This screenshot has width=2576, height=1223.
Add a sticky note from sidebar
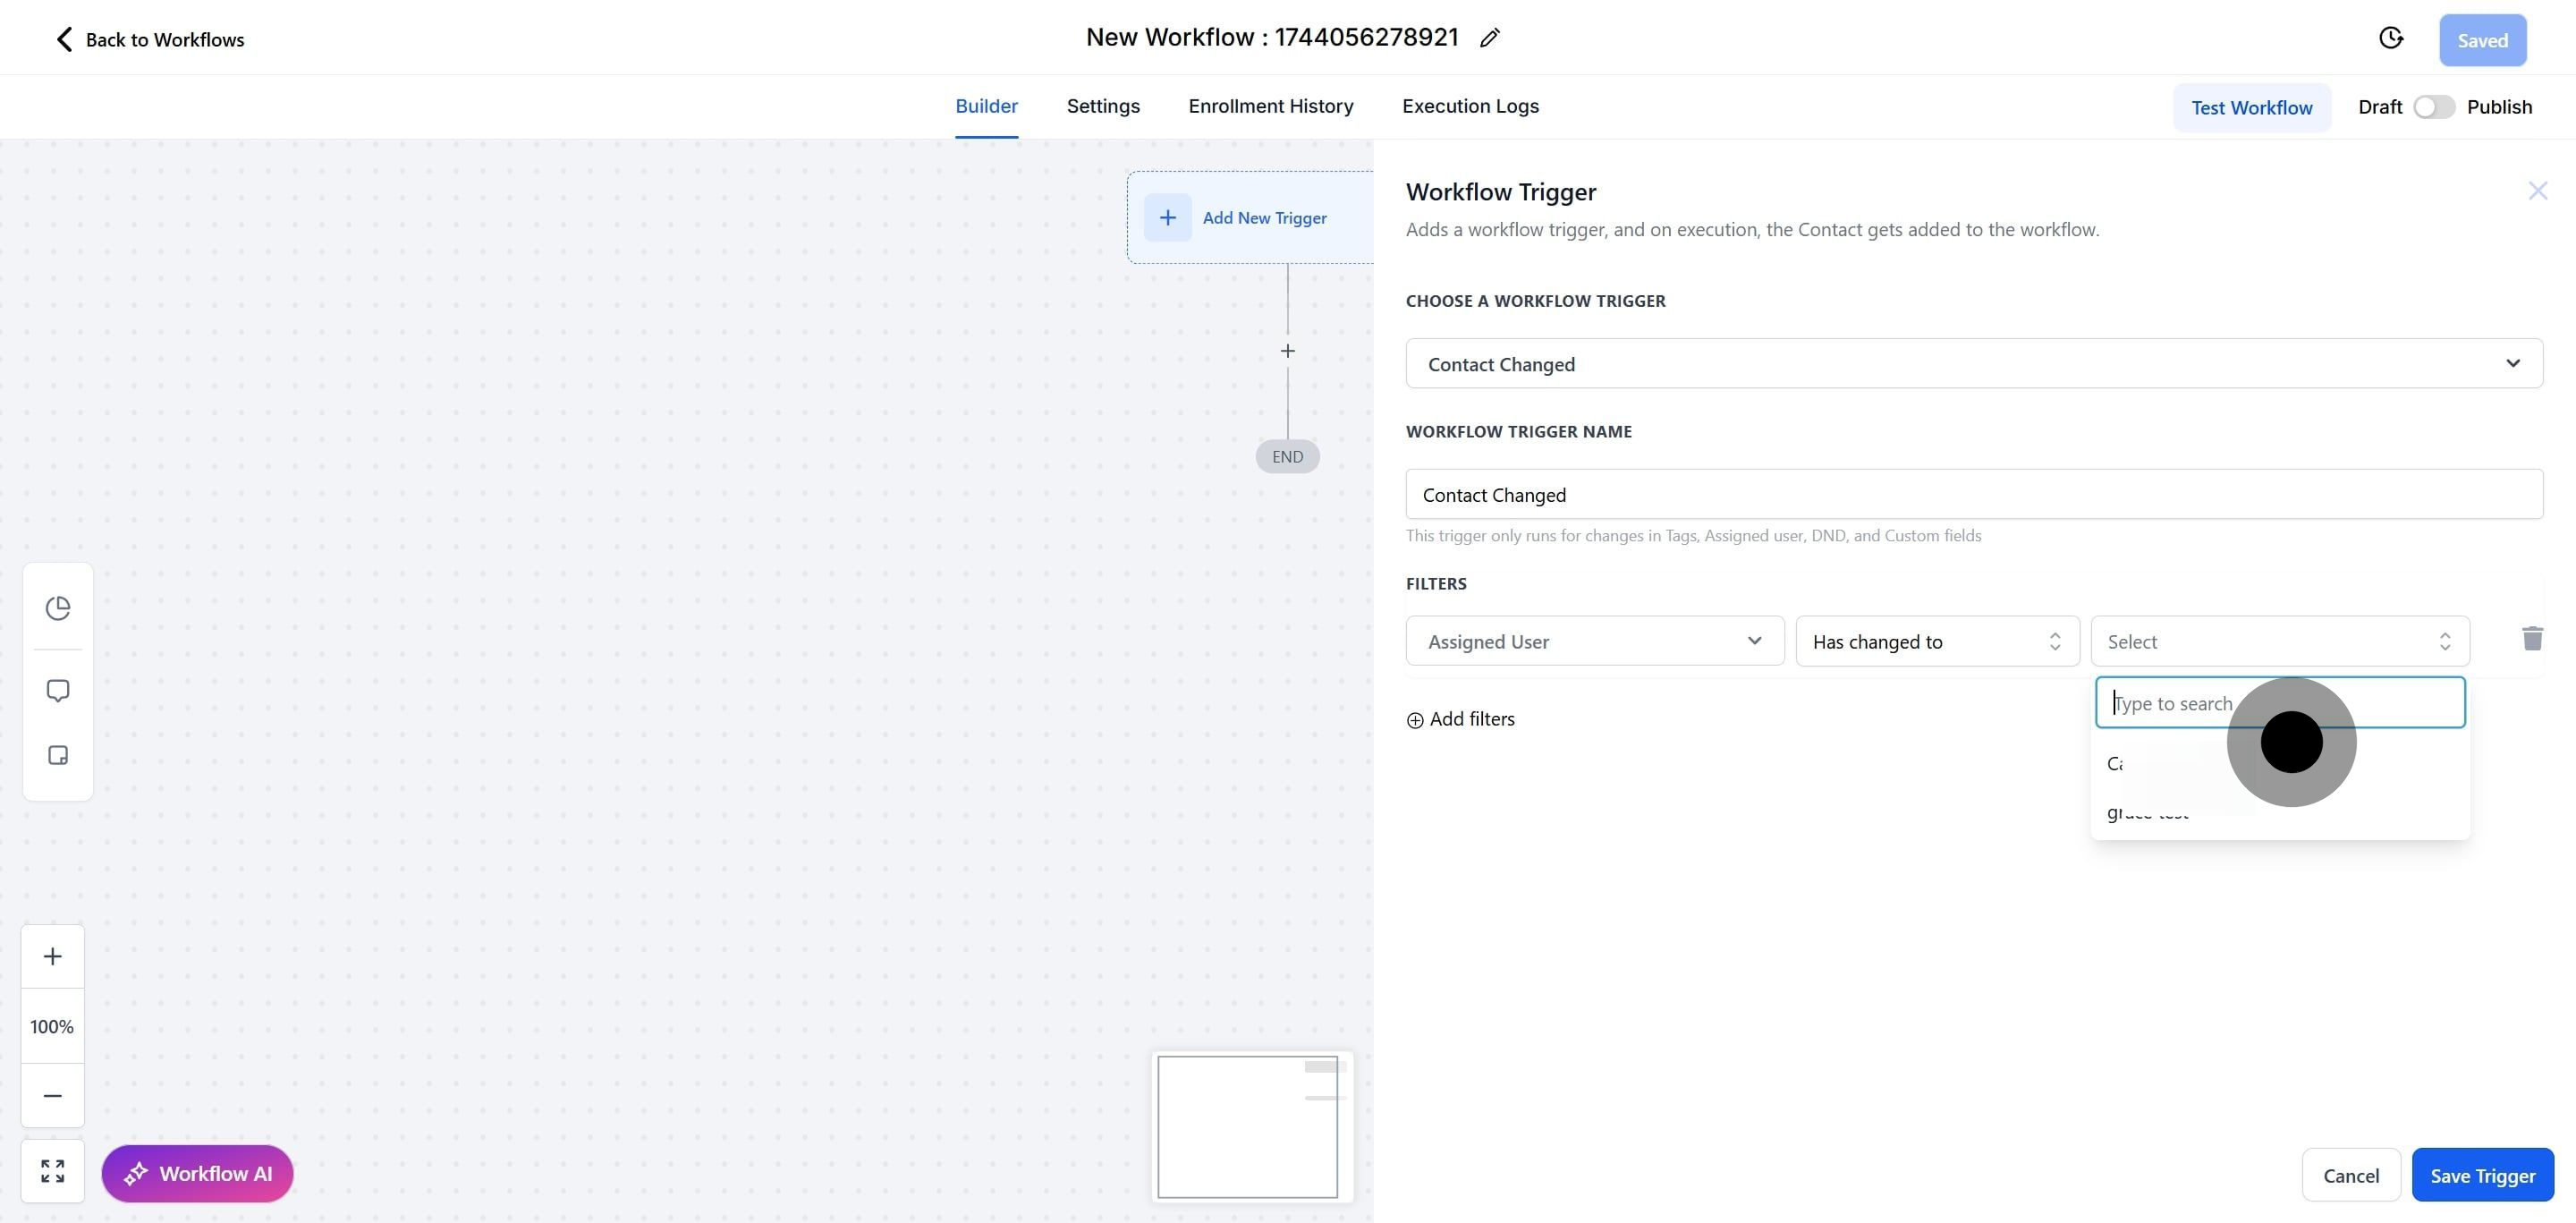(58, 755)
